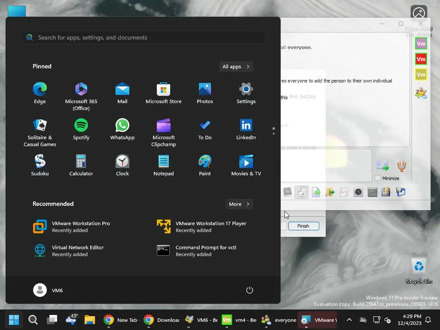Click the power button in Start menu
Screen dimensions: 440x330
point(250,290)
